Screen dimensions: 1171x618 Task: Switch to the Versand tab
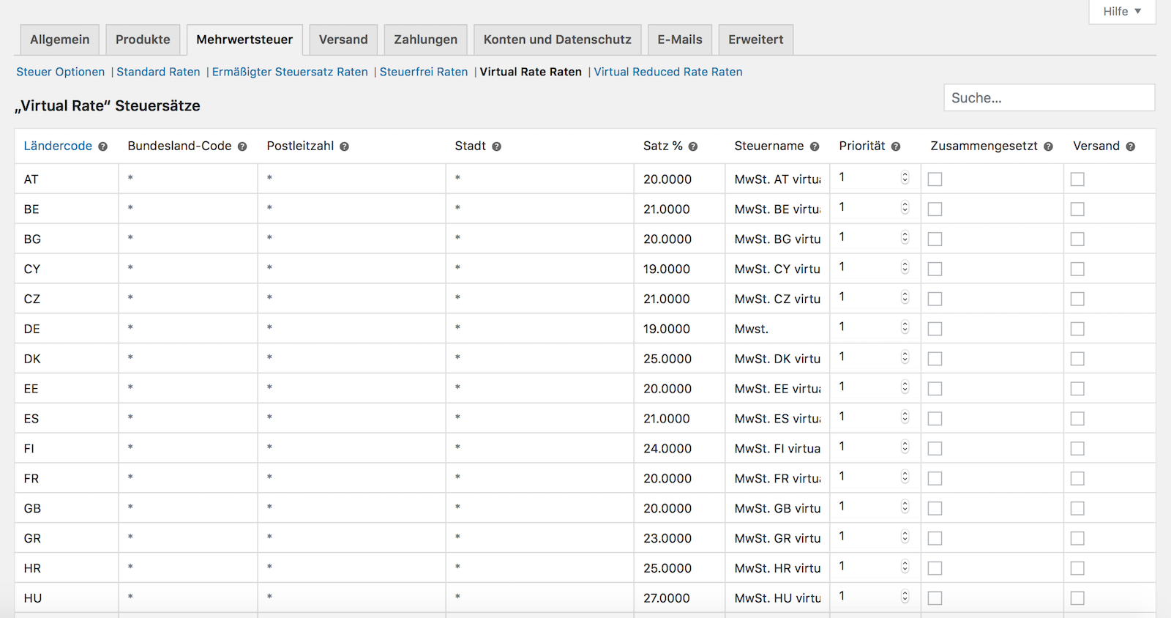click(343, 40)
